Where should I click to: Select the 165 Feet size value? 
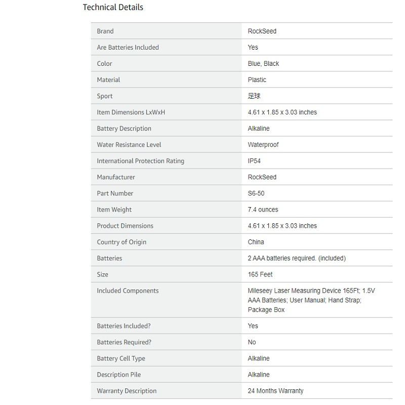point(260,274)
